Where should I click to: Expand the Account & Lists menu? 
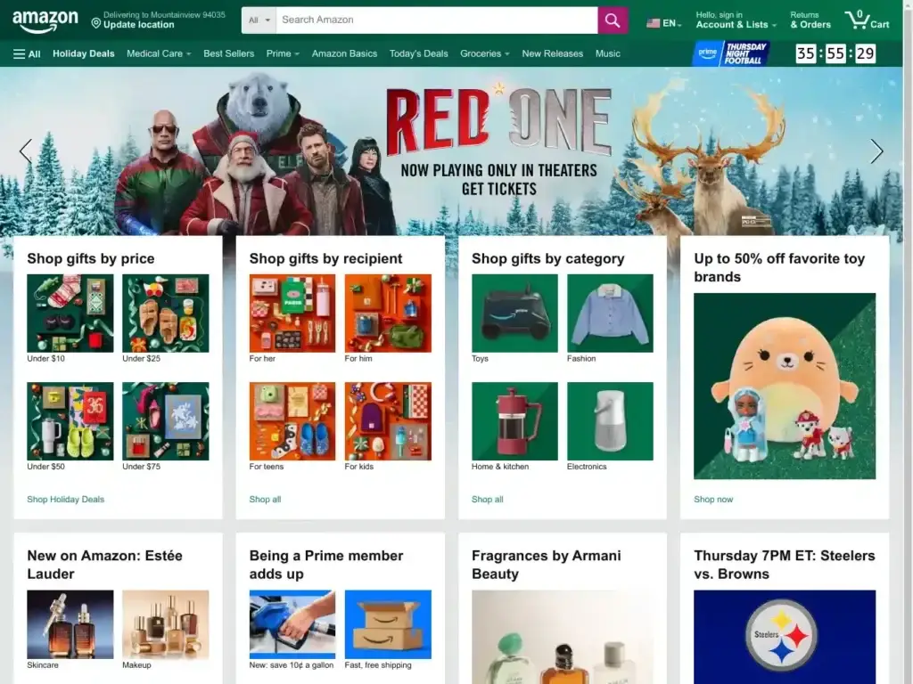736,20
